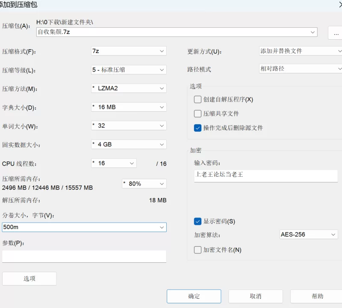
Task: Open the word size 32 dropdown
Action: 129,125
